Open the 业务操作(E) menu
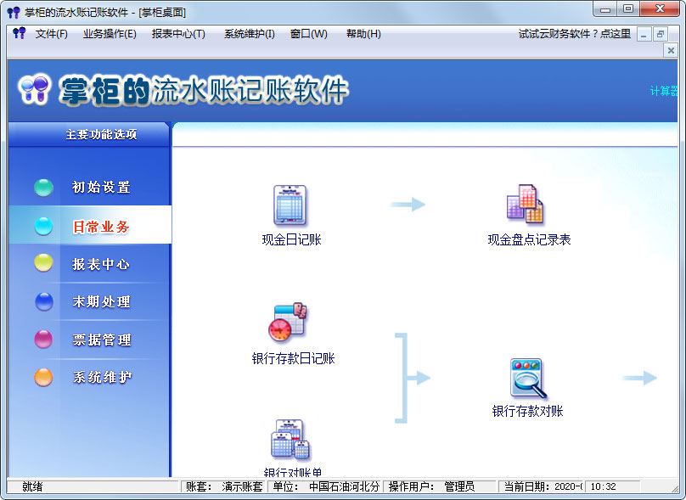This screenshot has width=686, height=500. (x=110, y=34)
